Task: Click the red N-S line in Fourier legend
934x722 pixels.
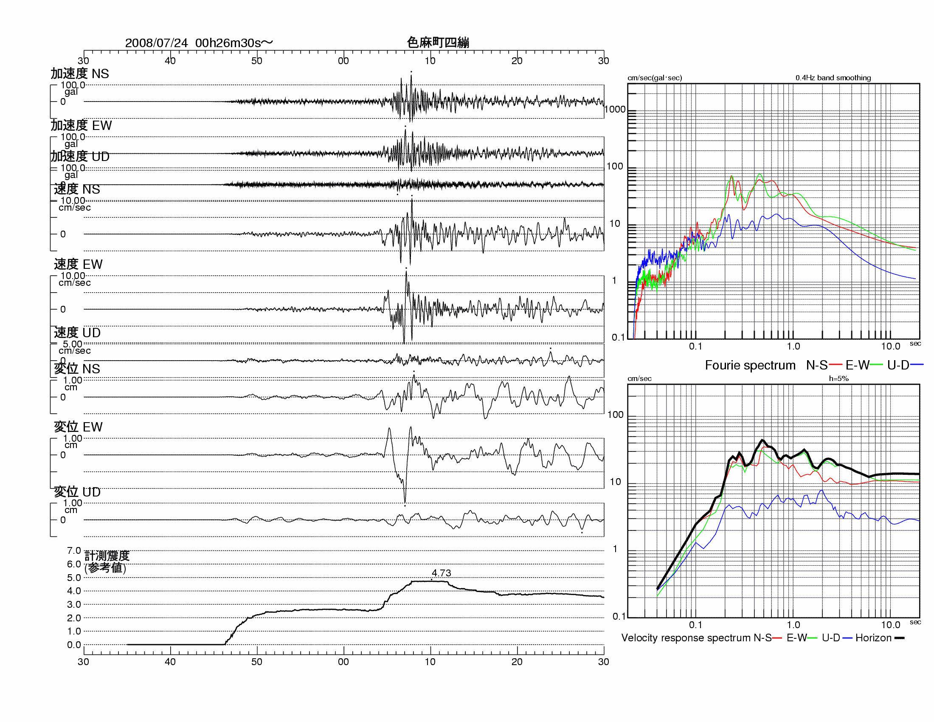Action: pos(836,365)
